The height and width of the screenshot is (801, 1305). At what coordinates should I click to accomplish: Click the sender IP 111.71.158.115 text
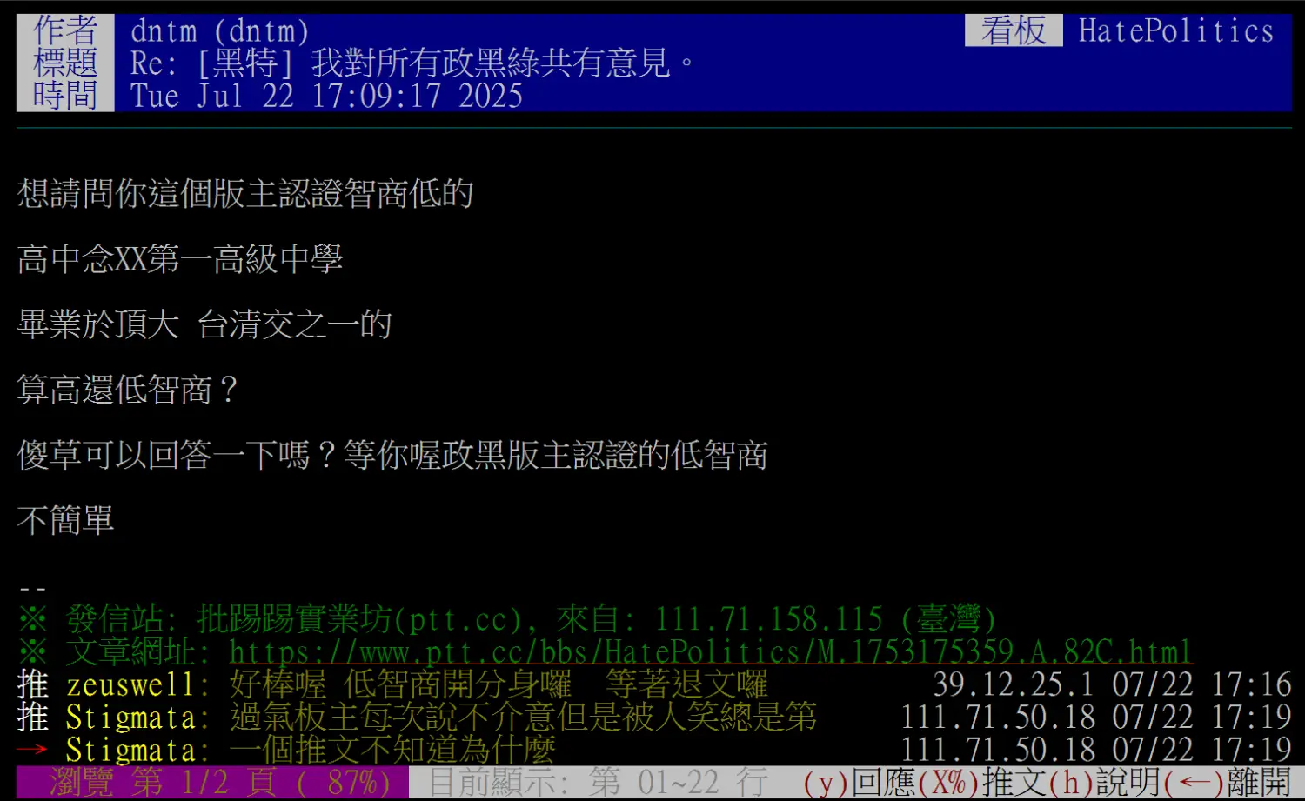click(769, 619)
